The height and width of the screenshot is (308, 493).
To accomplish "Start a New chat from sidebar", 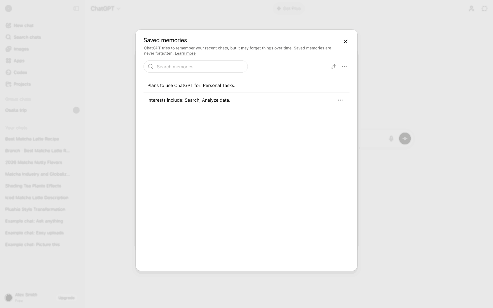I will pyautogui.click(x=42, y=25).
